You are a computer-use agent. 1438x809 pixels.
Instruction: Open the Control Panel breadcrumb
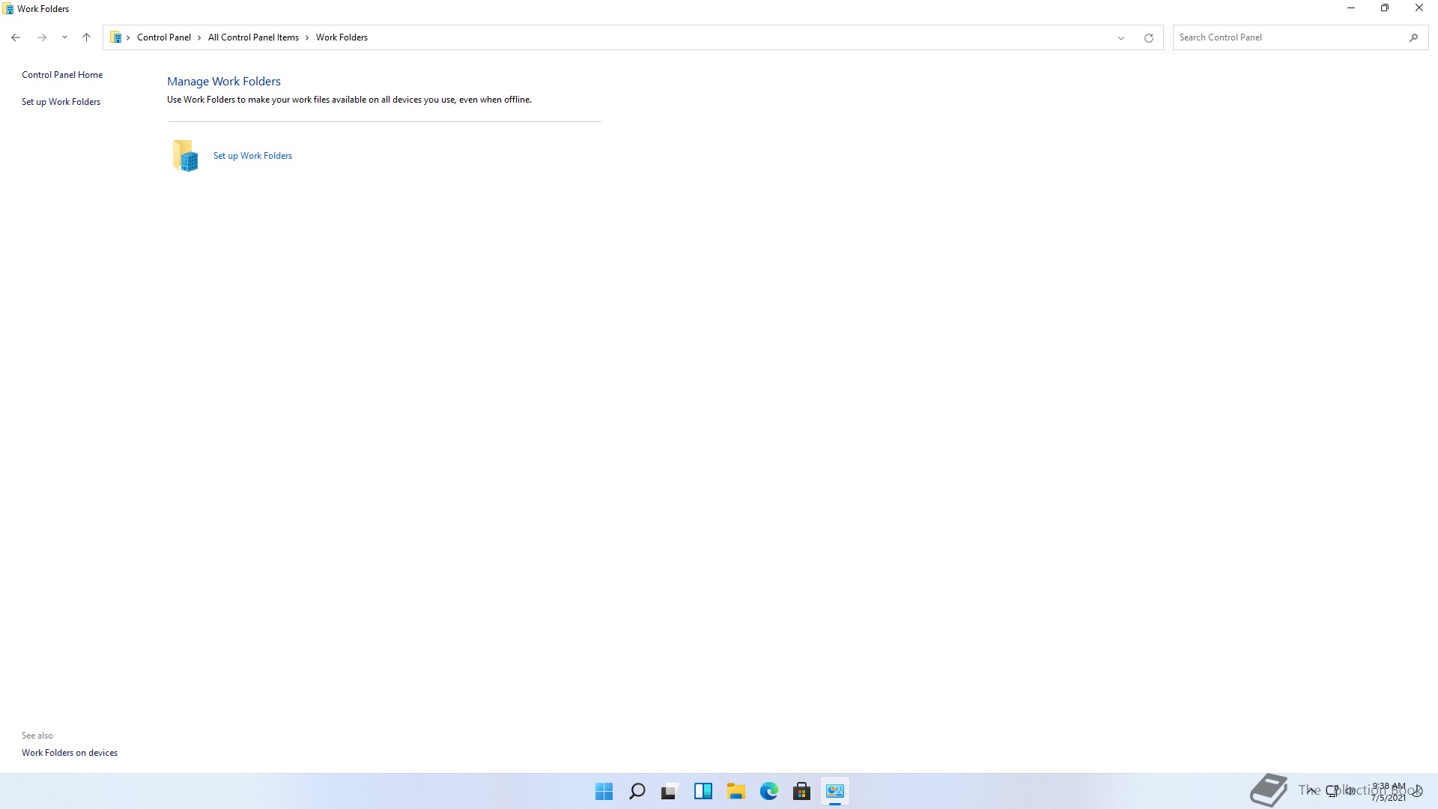[x=164, y=37]
